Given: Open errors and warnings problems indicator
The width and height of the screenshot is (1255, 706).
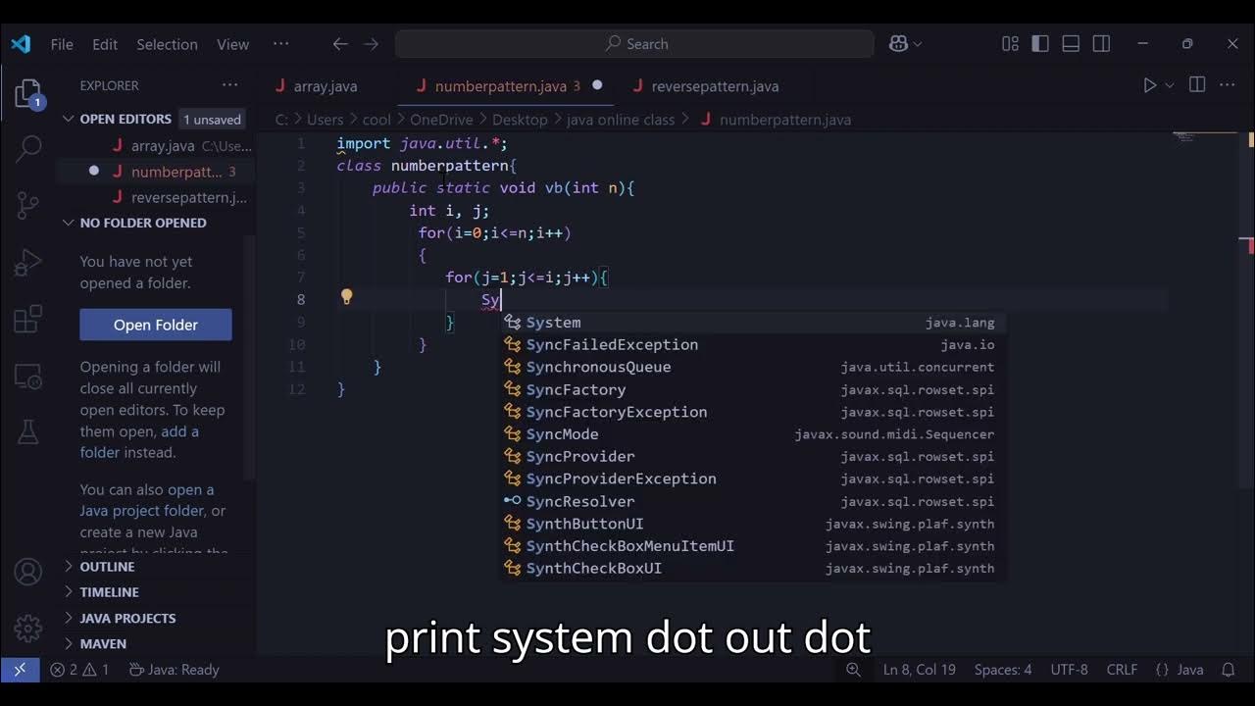Looking at the screenshot, I should (x=80, y=670).
